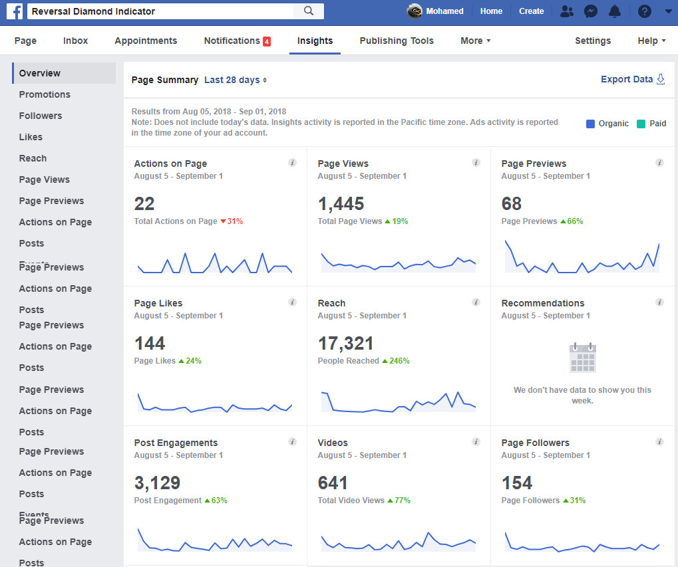Click the Videos line chart
This screenshot has width=678, height=567.
pyautogui.click(x=399, y=542)
